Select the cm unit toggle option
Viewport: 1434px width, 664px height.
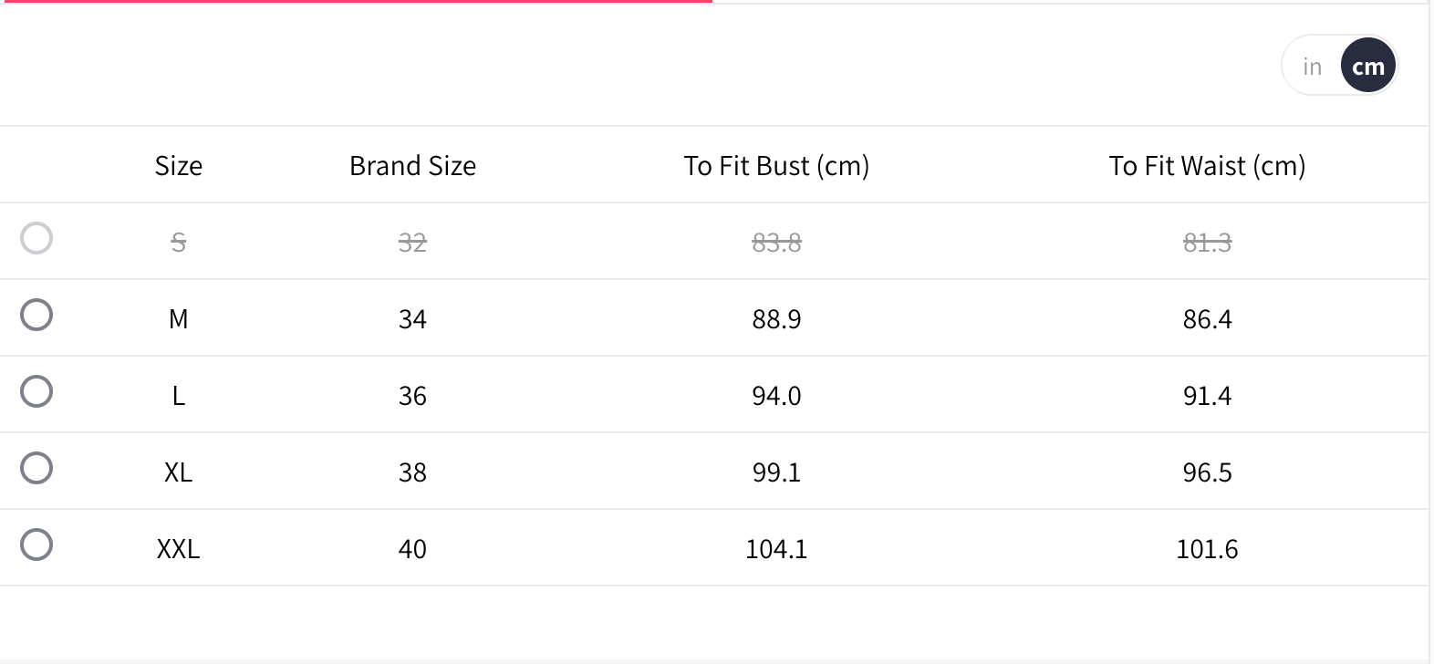pyautogui.click(x=1367, y=67)
